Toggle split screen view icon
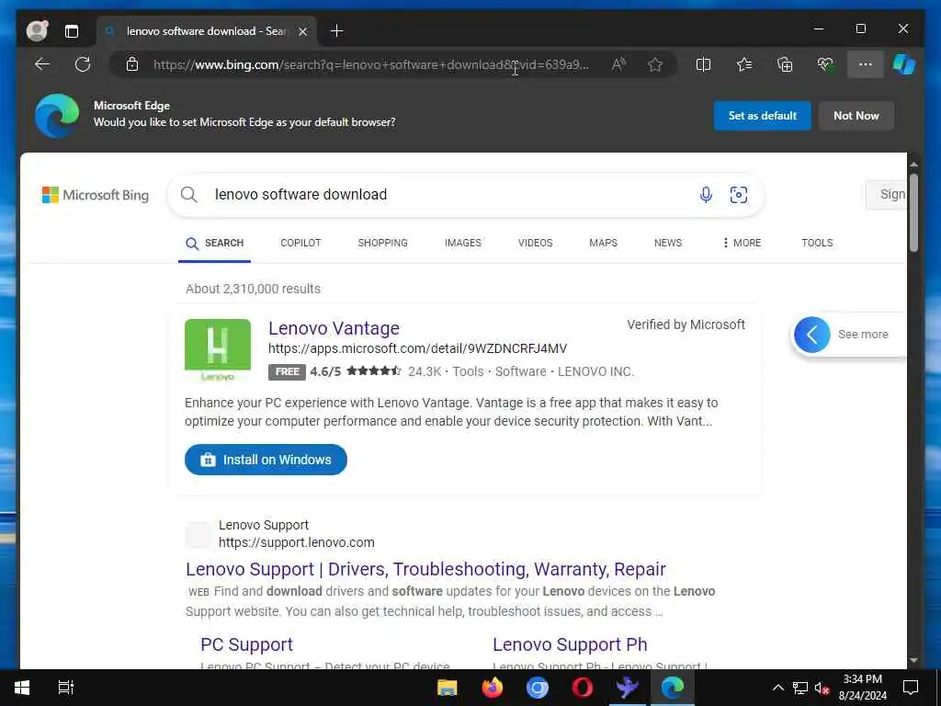941x706 pixels. pyautogui.click(x=703, y=64)
